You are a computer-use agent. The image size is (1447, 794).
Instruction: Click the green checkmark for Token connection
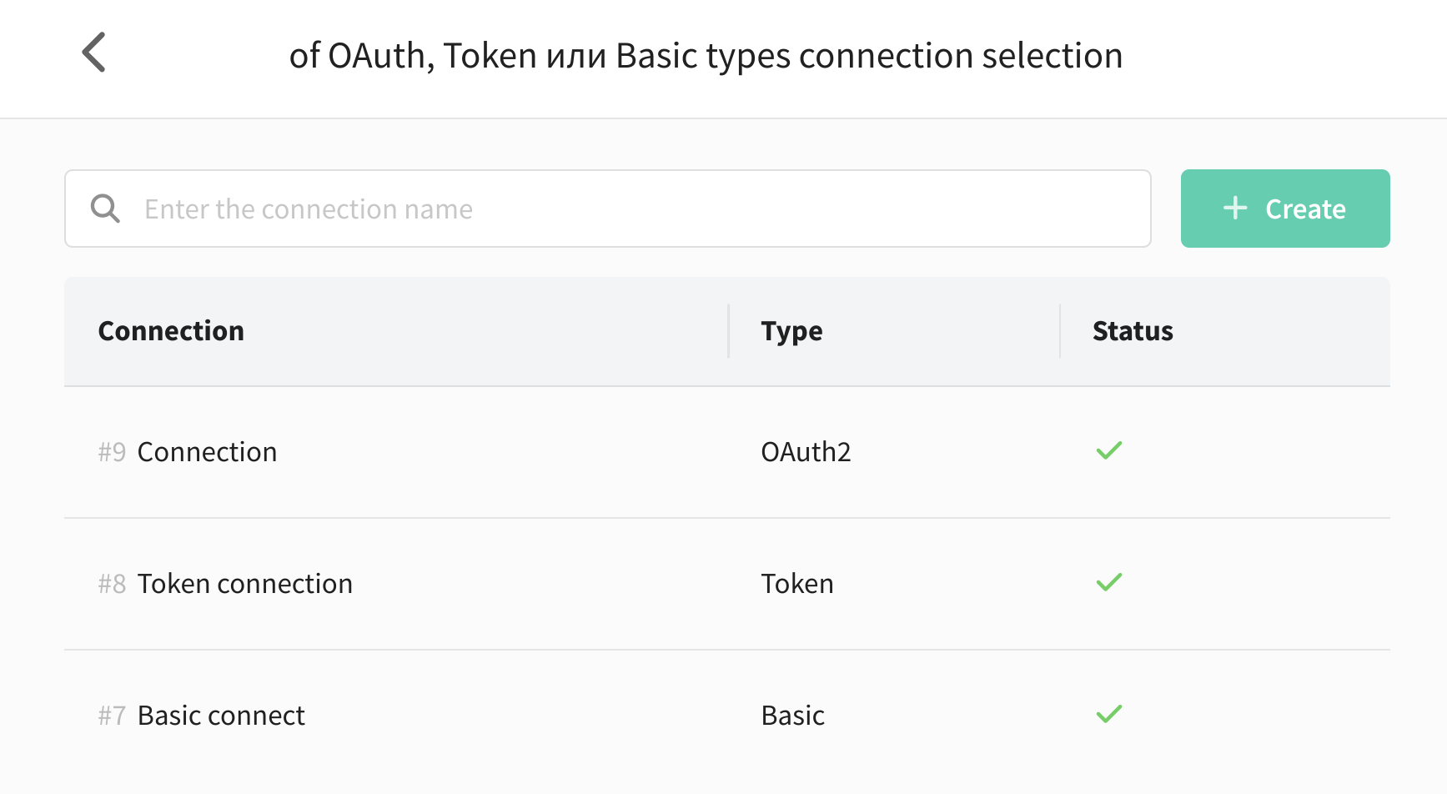coord(1109,582)
